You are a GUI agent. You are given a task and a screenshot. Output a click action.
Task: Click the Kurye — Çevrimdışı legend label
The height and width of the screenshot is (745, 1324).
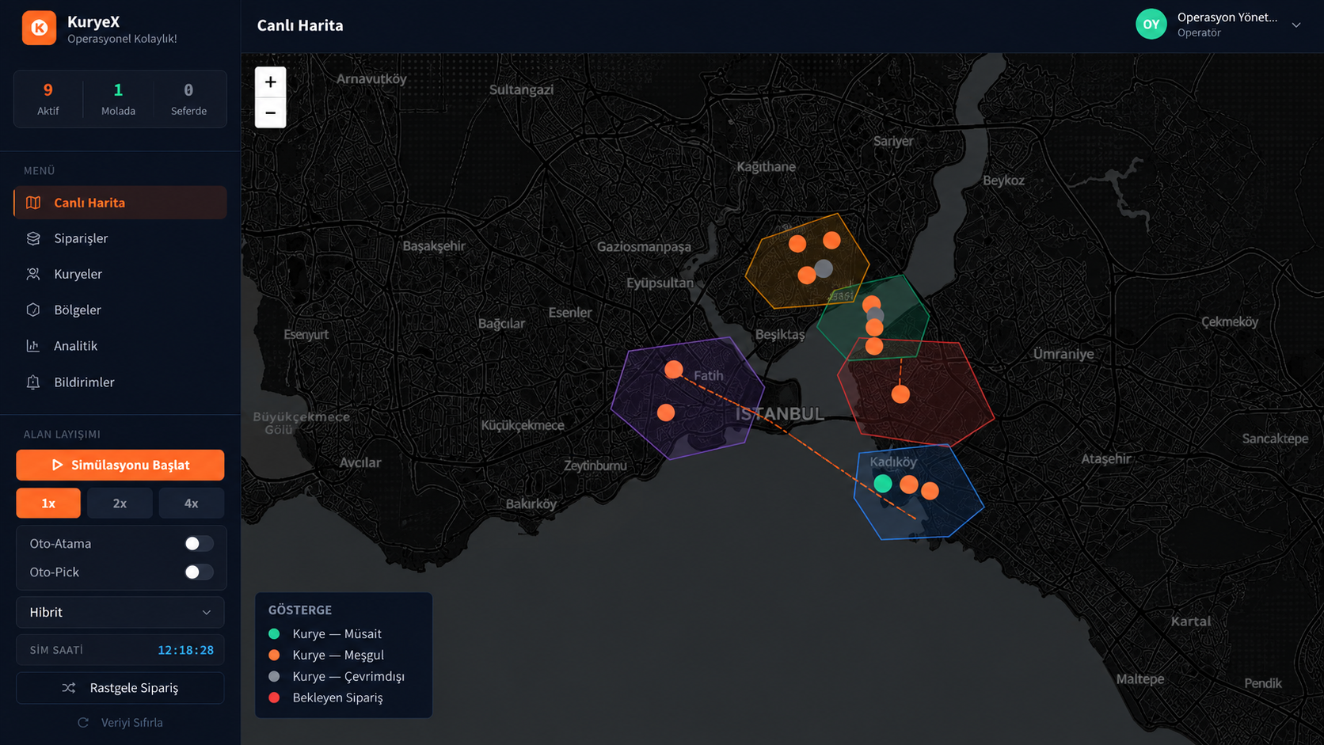(x=348, y=676)
